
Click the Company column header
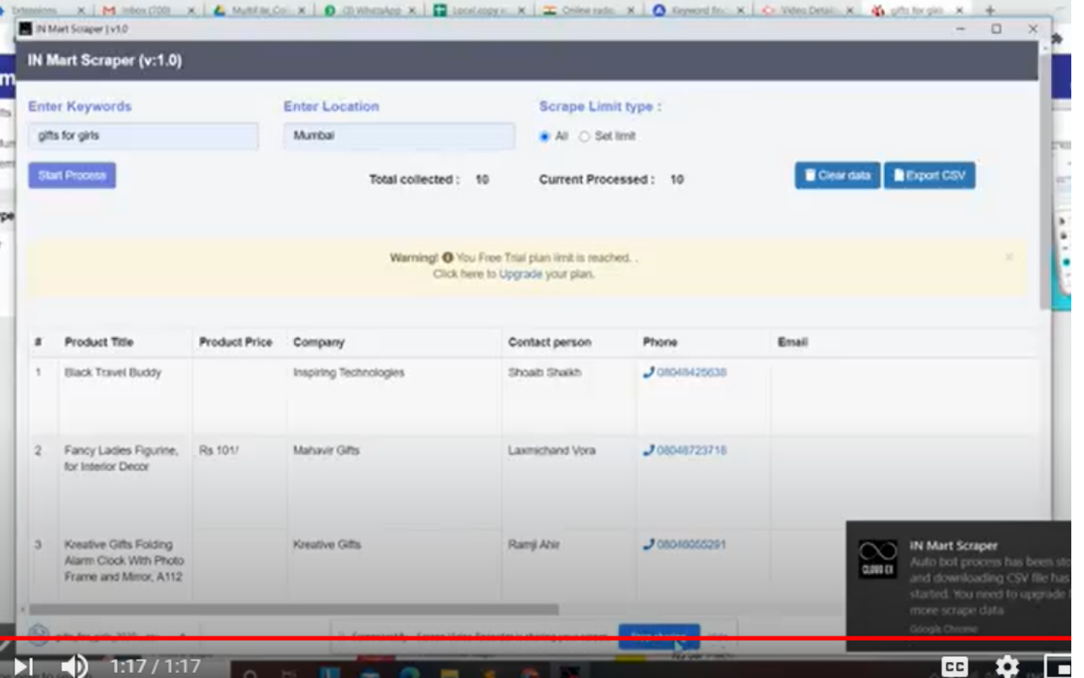pos(318,342)
